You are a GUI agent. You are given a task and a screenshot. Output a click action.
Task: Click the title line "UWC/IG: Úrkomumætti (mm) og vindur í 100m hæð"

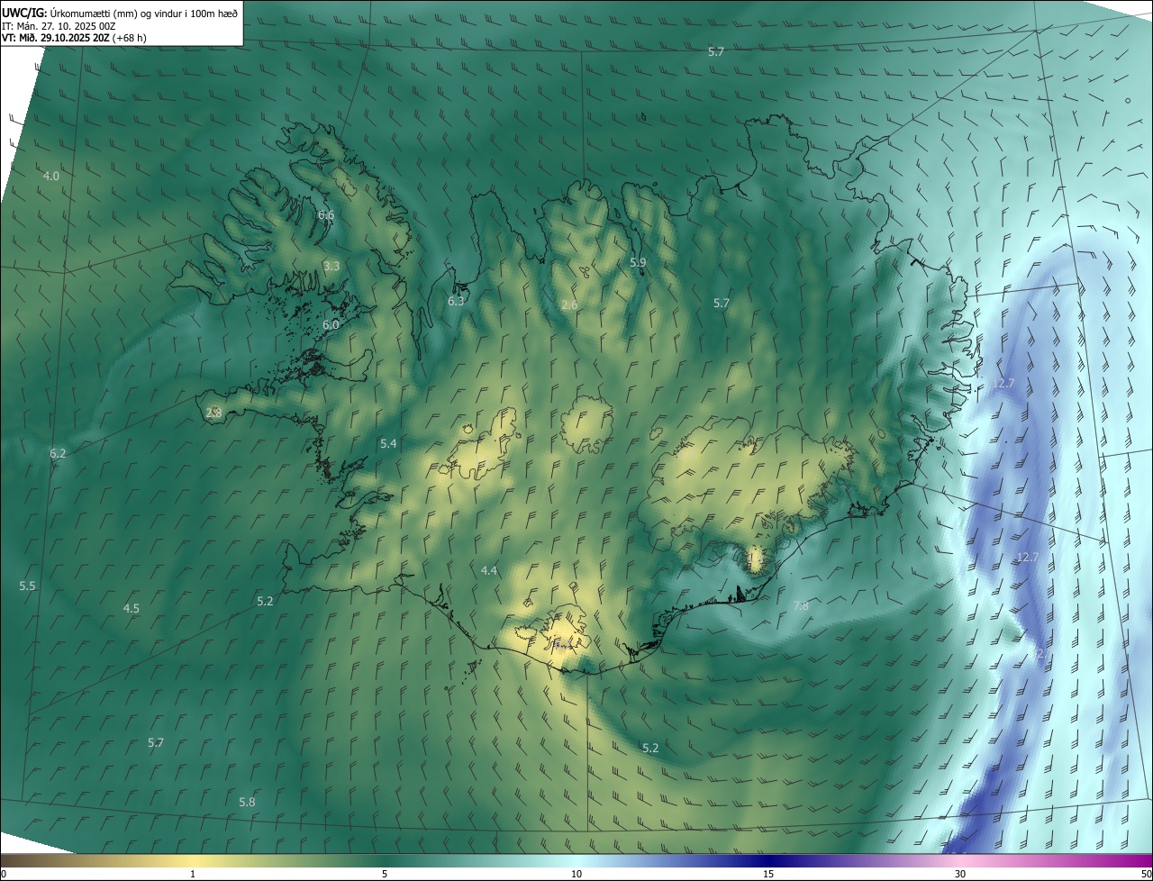pos(120,13)
